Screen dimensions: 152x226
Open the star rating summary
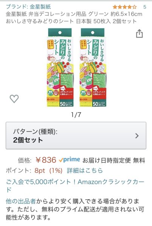(x=124, y=7)
